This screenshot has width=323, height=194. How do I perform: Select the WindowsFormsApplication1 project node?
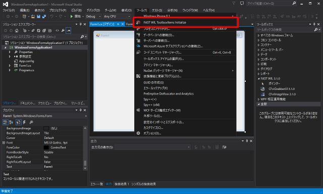point(33,47)
